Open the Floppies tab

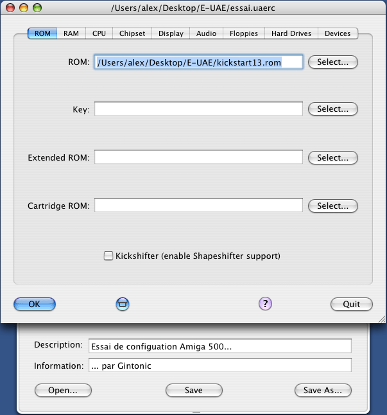(x=244, y=33)
